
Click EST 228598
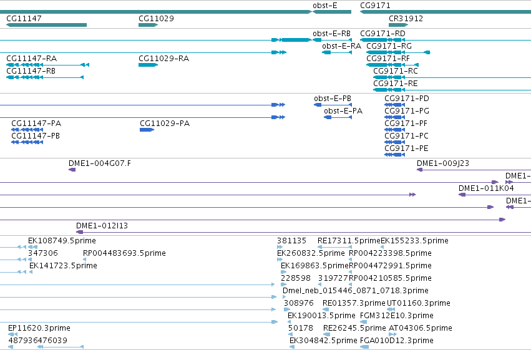click(284, 284)
